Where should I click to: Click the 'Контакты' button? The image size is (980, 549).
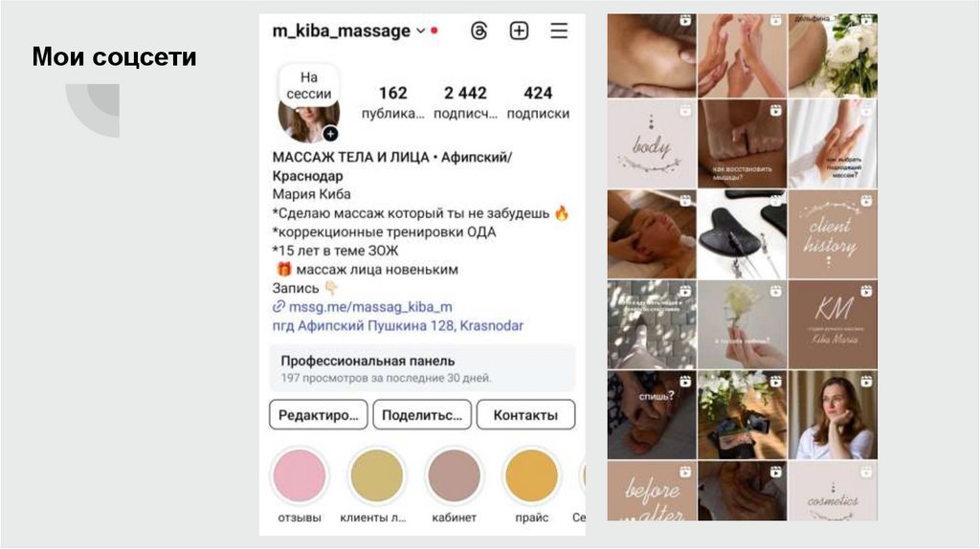525,415
